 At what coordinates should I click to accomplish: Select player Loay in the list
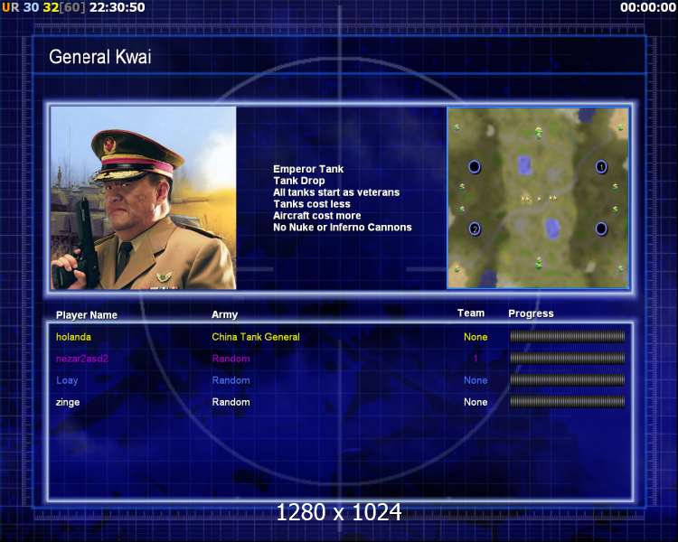coord(67,381)
